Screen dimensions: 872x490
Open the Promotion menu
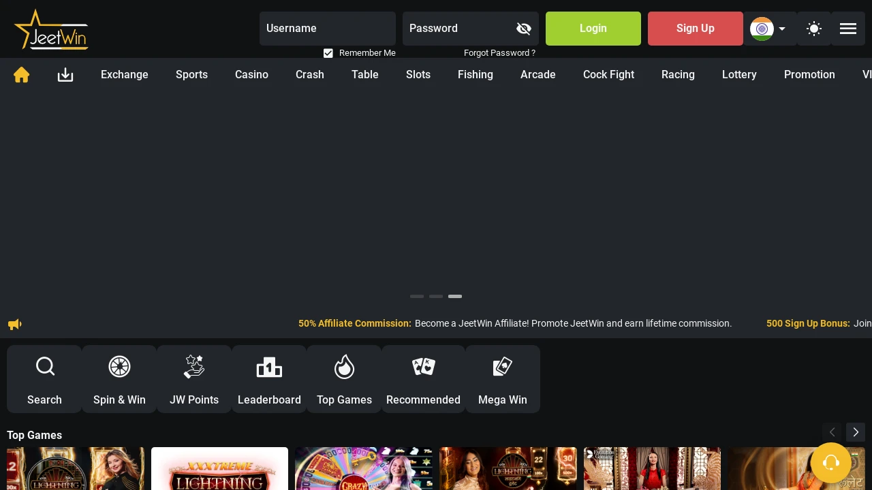pyautogui.click(x=809, y=75)
